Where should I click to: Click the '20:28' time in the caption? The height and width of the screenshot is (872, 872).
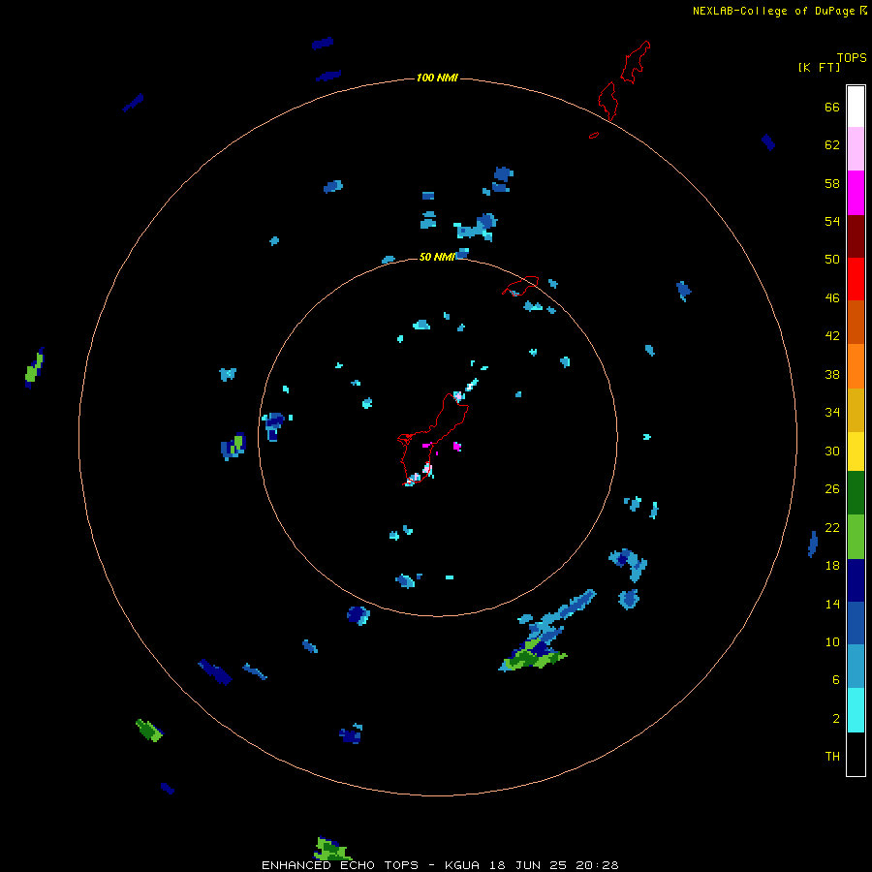(x=597, y=865)
